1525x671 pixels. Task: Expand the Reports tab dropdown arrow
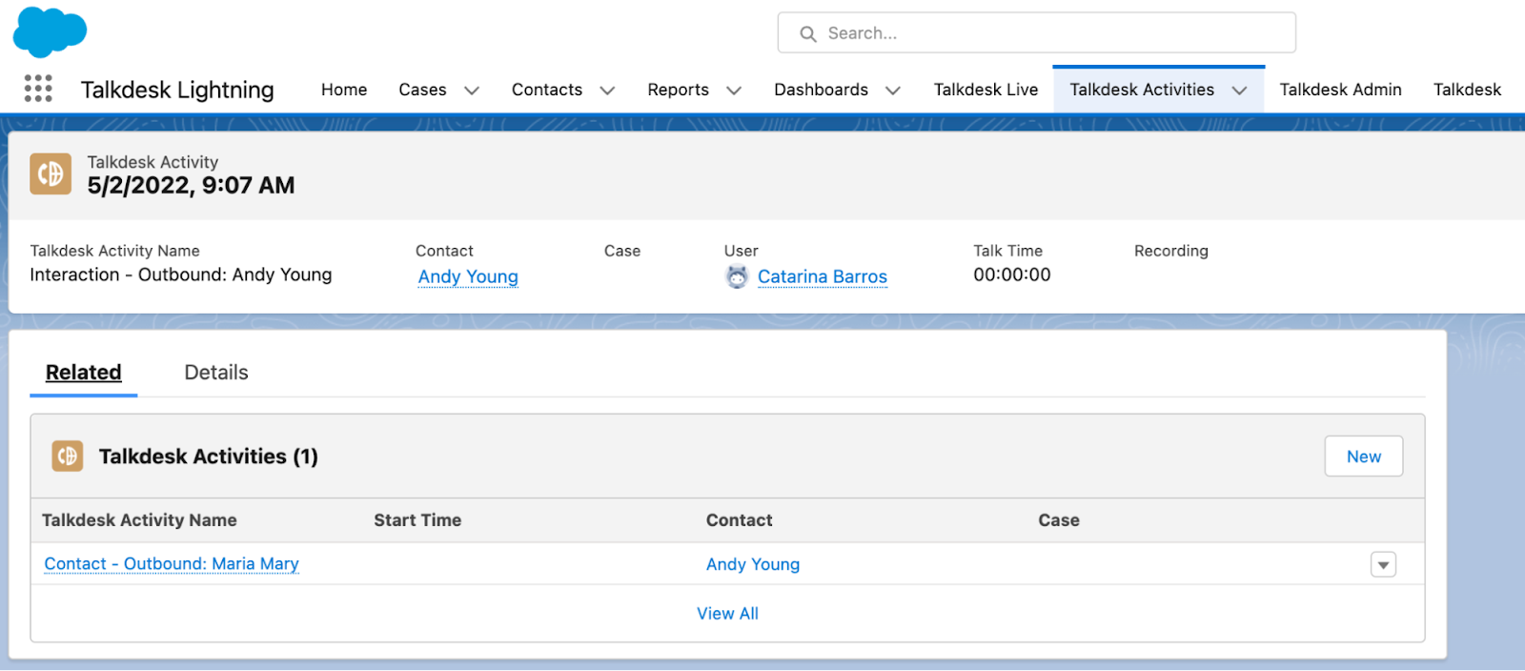pos(734,91)
